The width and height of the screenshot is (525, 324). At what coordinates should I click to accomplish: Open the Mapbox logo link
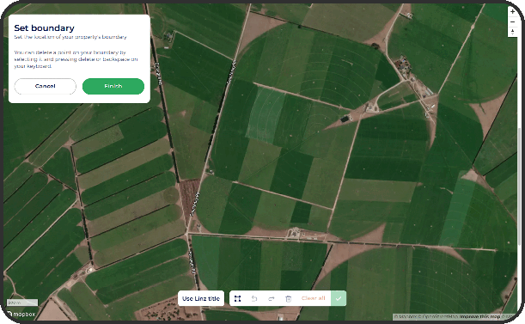[21, 315]
